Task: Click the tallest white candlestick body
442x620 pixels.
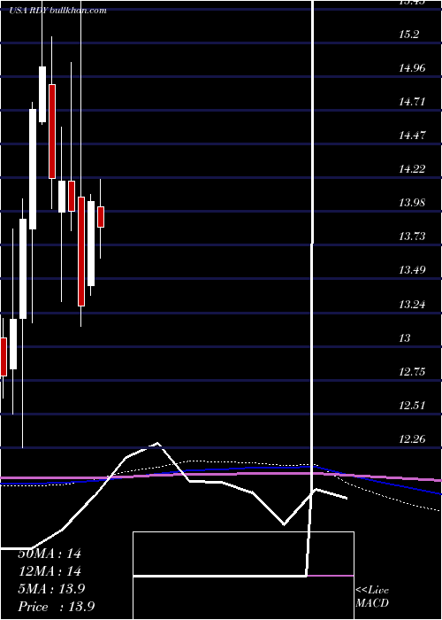Action: click(33, 169)
